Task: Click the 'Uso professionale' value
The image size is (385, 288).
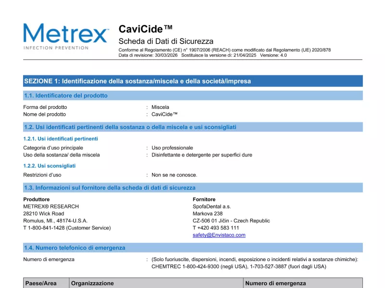Action: [x=172, y=148]
